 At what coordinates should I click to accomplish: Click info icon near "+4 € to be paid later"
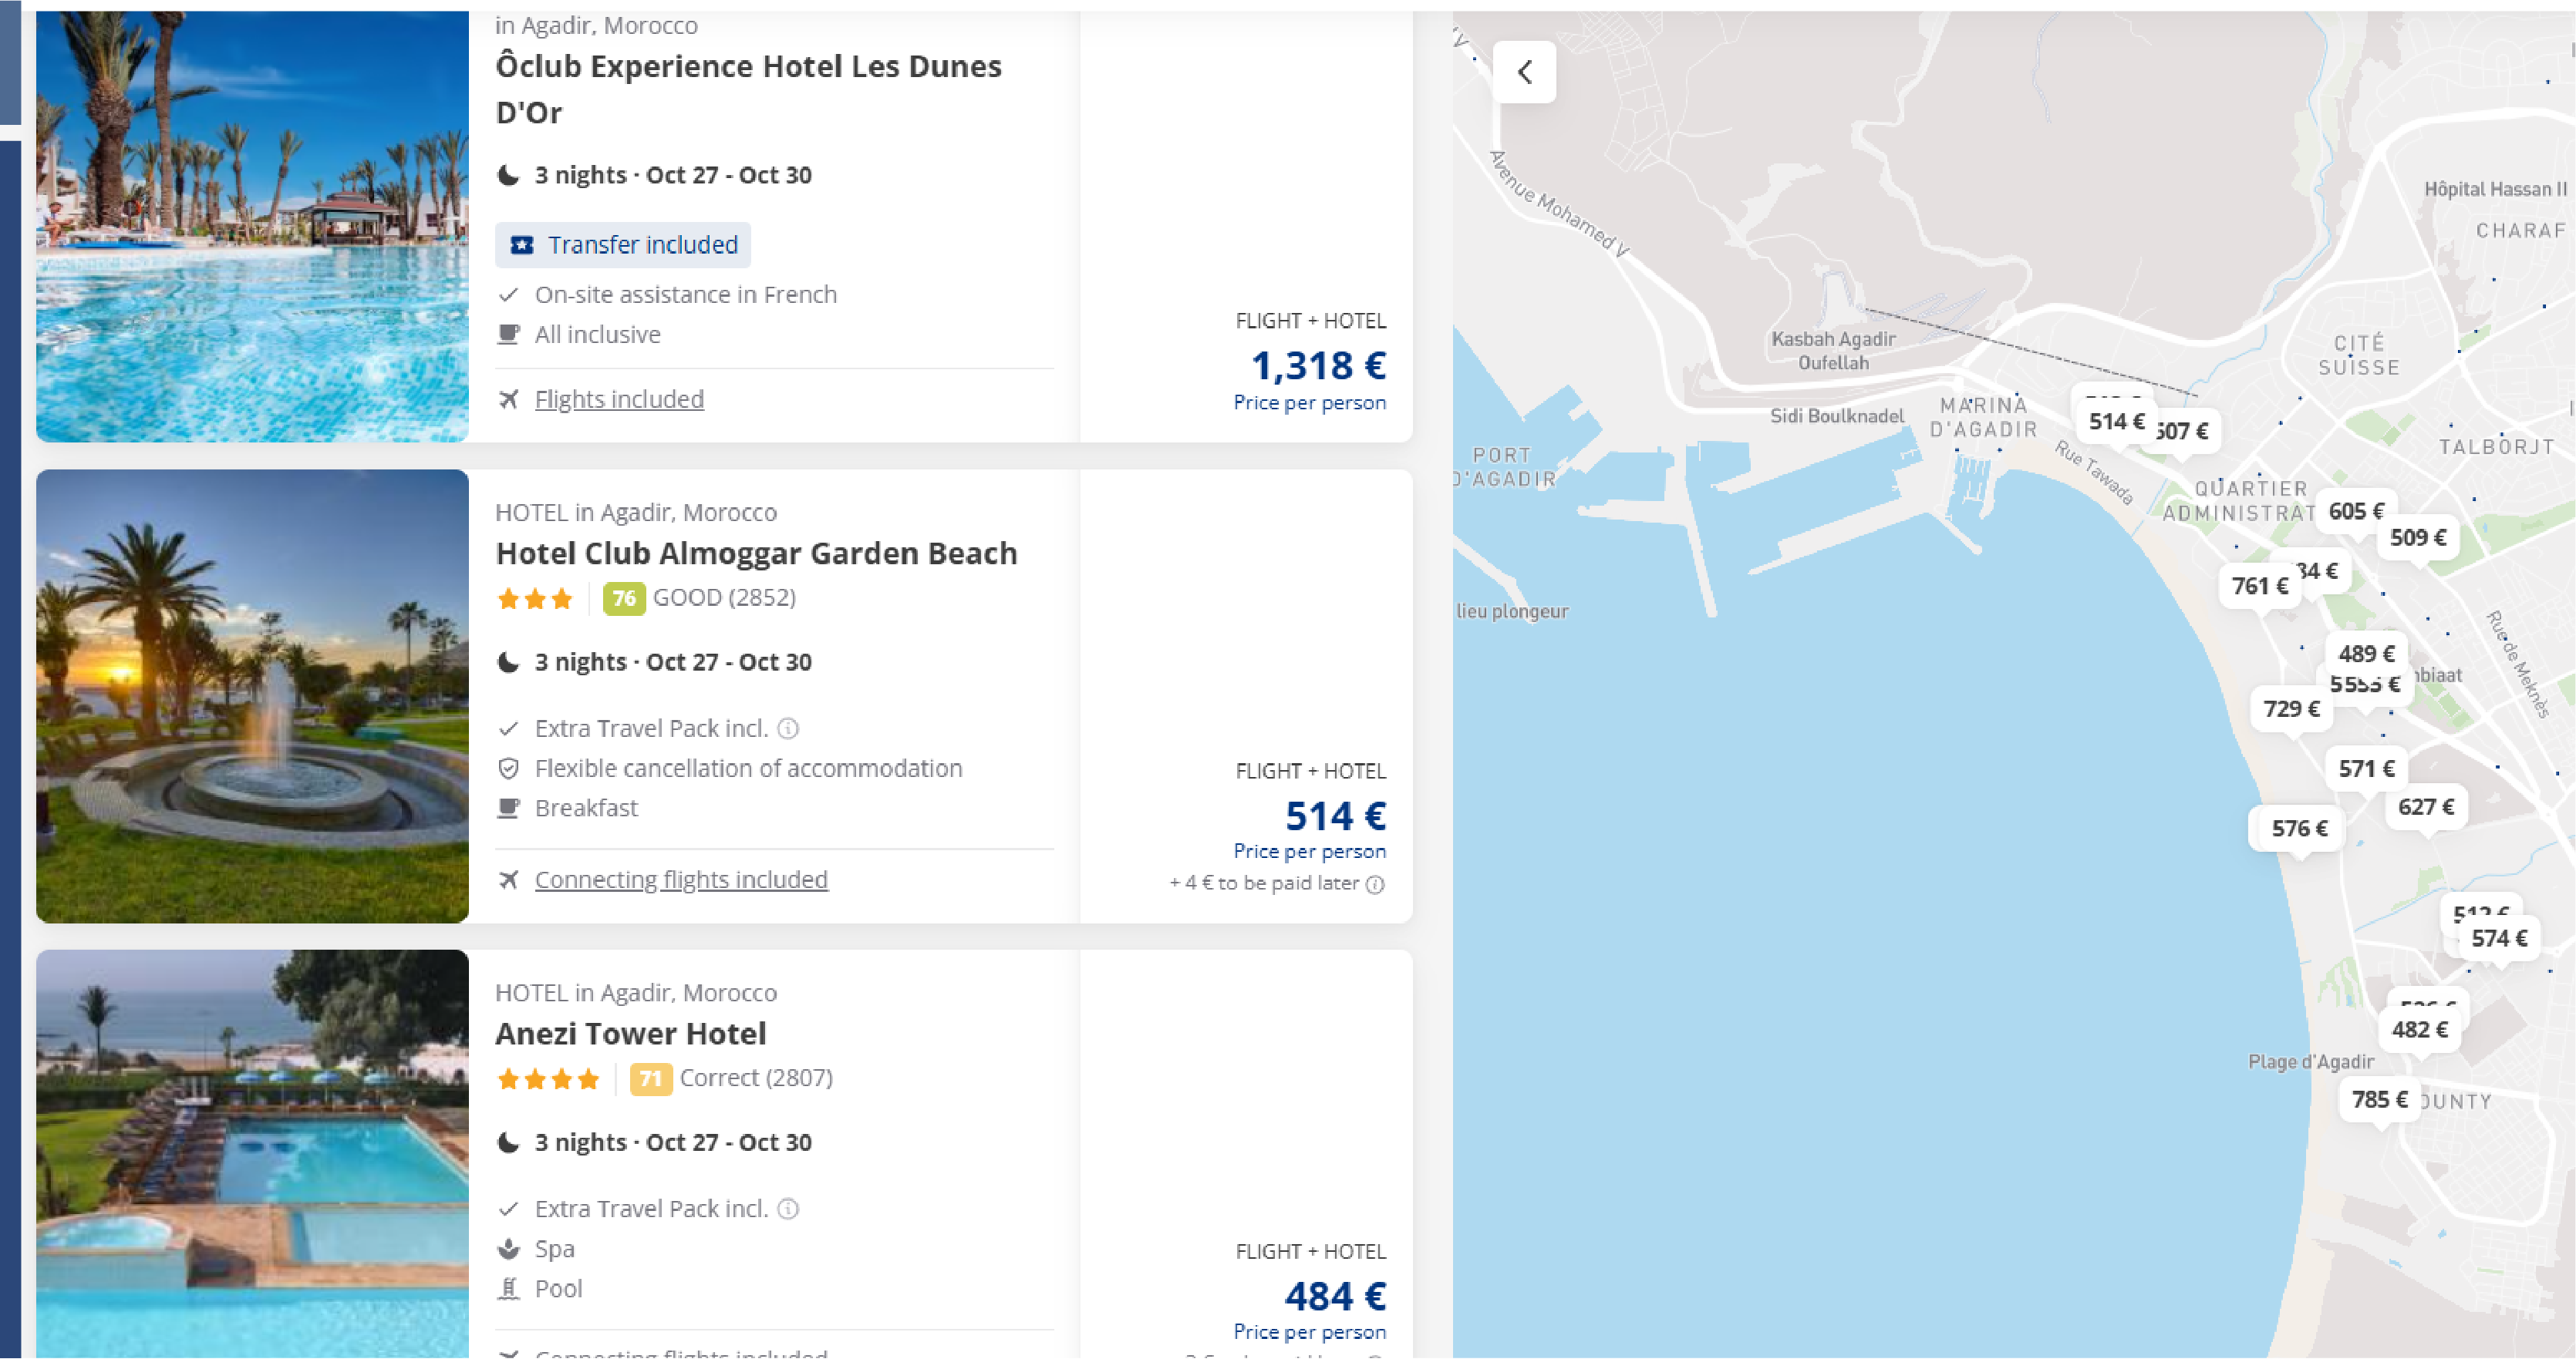pyautogui.click(x=1378, y=883)
